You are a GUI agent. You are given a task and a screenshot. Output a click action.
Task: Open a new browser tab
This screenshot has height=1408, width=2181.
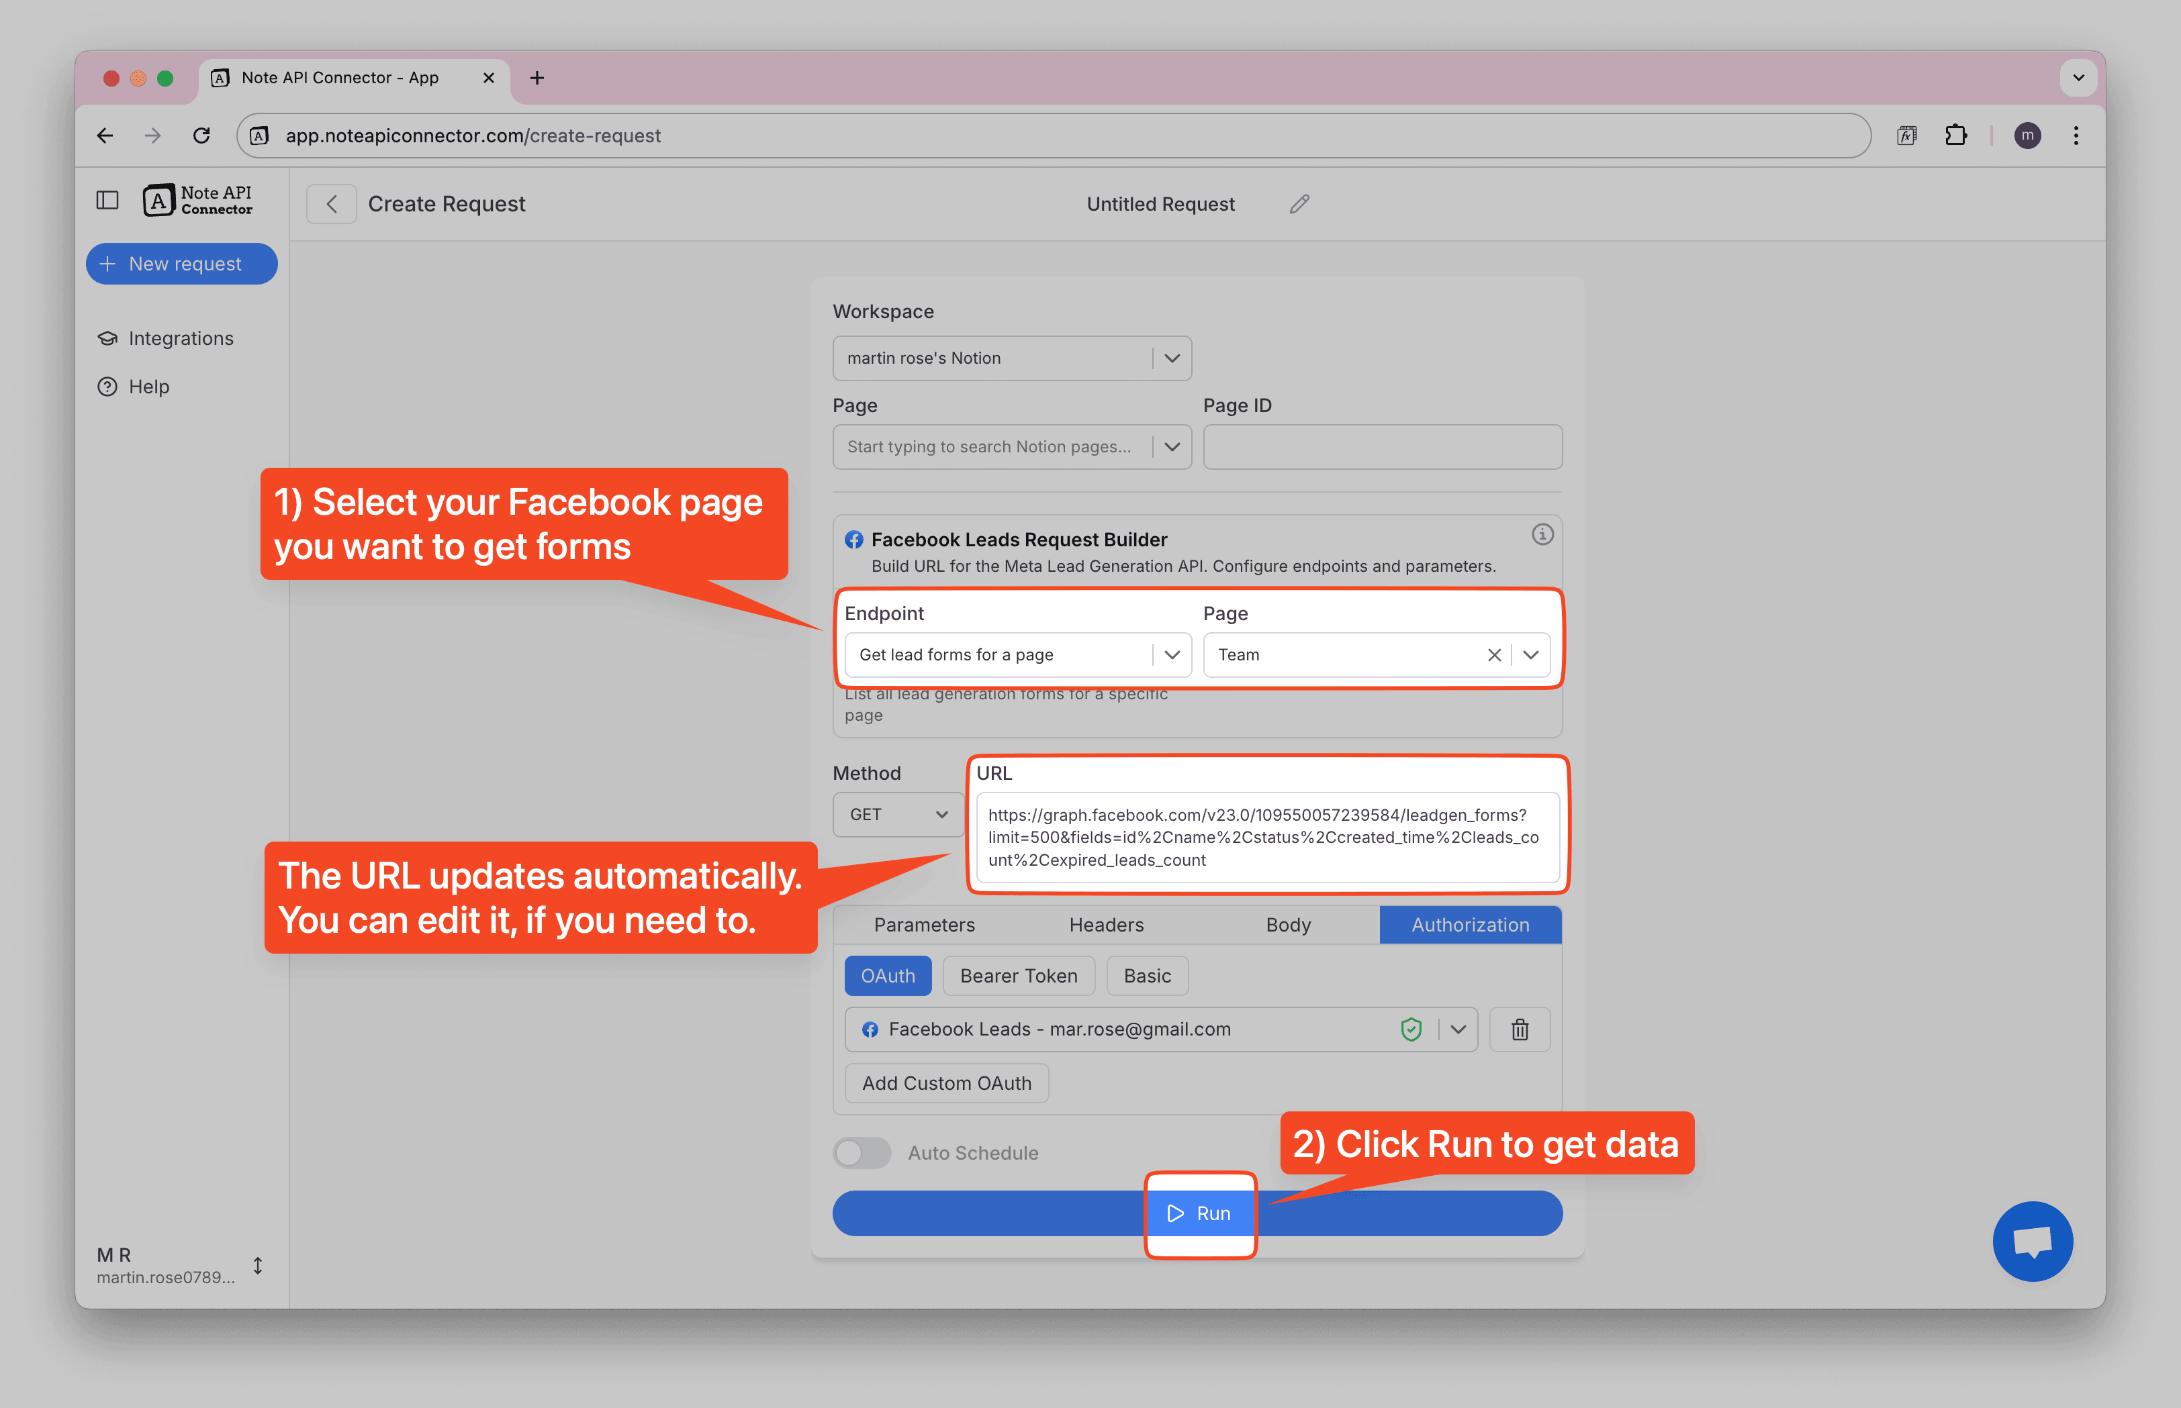(537, 78)
